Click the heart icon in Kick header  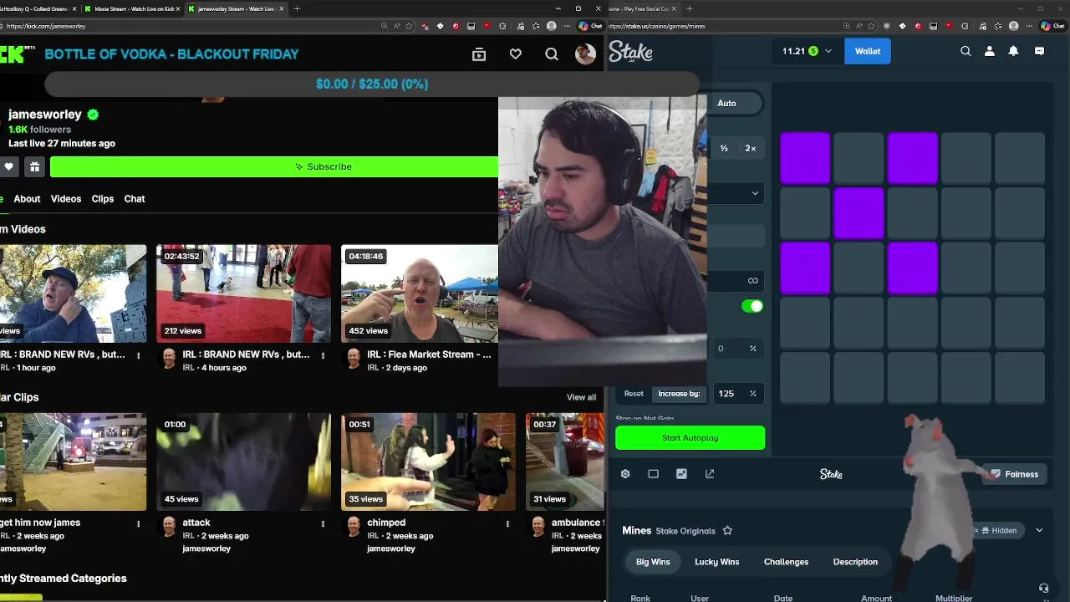[516, 54]
